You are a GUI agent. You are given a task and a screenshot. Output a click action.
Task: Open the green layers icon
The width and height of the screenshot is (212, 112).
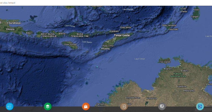(47, 106)
